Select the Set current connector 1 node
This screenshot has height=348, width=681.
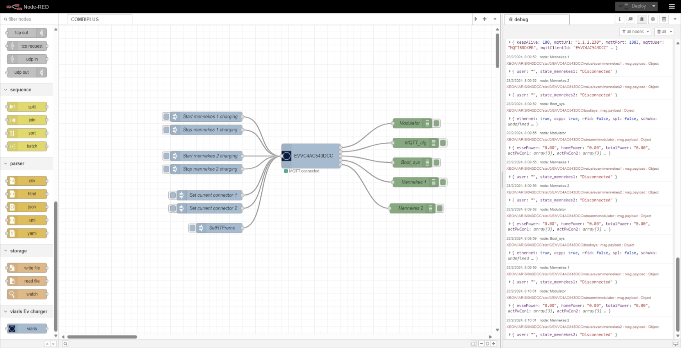pos(210,195)
